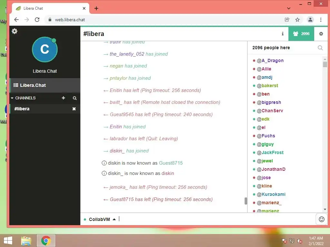The image size is (330, 247).
Task: Go back in browser history
Action: coord(16,20)
